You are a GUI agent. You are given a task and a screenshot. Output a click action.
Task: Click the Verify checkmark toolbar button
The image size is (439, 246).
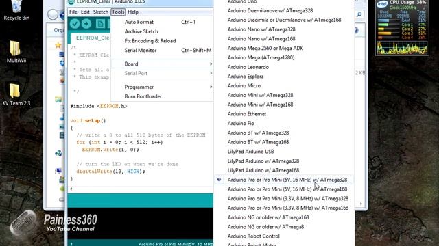(75, 24)
